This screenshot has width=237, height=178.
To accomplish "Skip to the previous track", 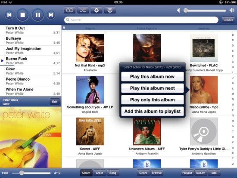I will [x=9, y=15].
